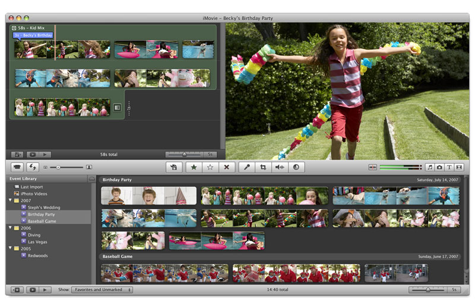Show the photos browser camera icon
The width and height of the screenshot is (475, 301).
tap(440, 168)
